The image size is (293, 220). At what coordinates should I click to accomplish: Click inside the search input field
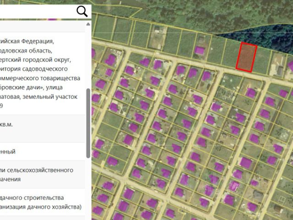38,11
